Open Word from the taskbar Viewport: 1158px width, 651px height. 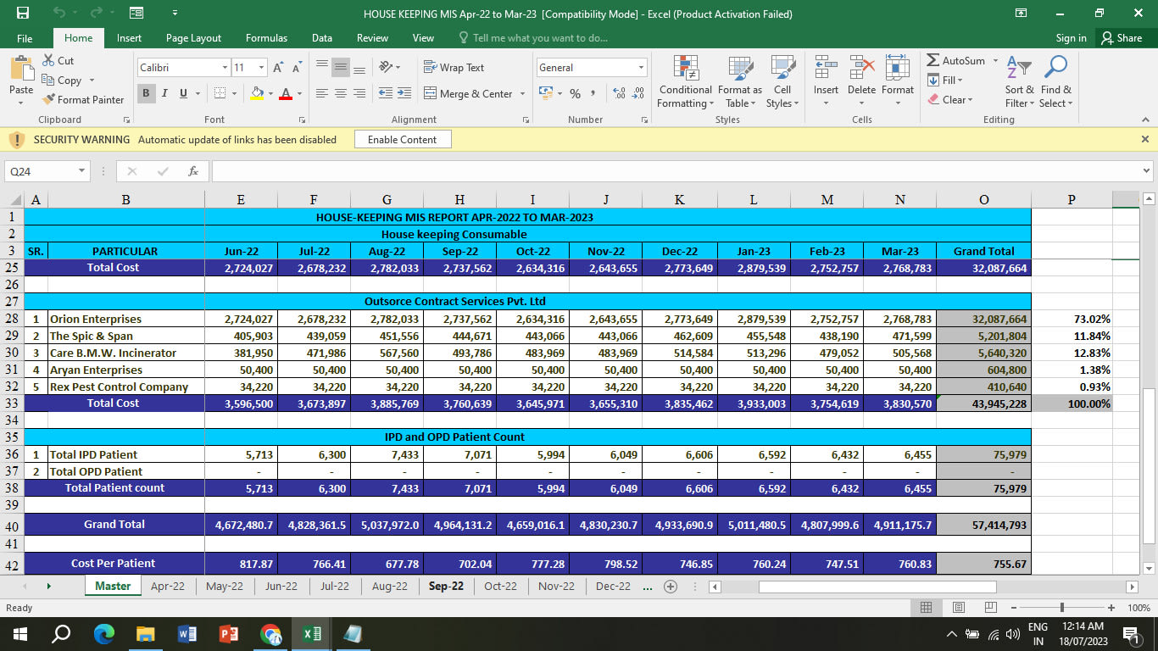(188, 633)
